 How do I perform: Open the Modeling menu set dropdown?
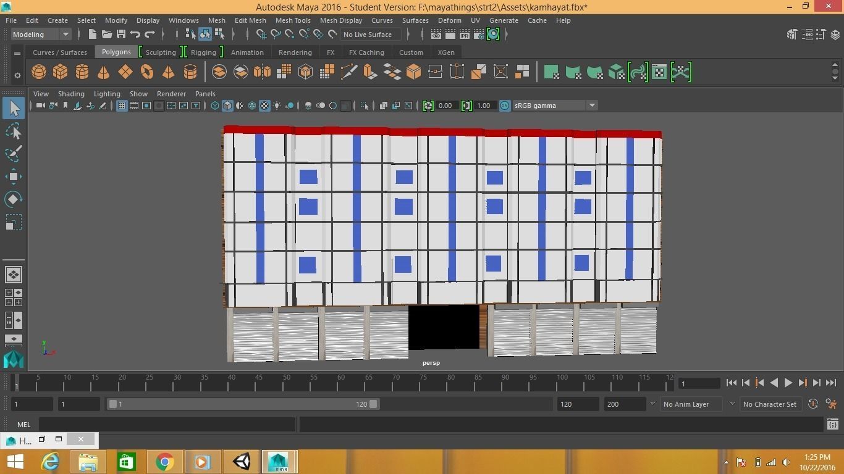click(x=41, y=35)
